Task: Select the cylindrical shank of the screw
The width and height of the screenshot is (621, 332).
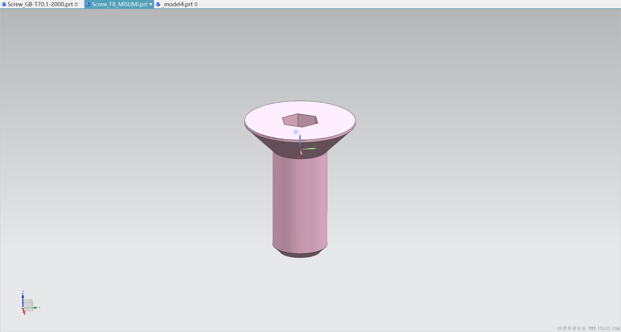Action: pyautogui.click(x=300, y=202)
